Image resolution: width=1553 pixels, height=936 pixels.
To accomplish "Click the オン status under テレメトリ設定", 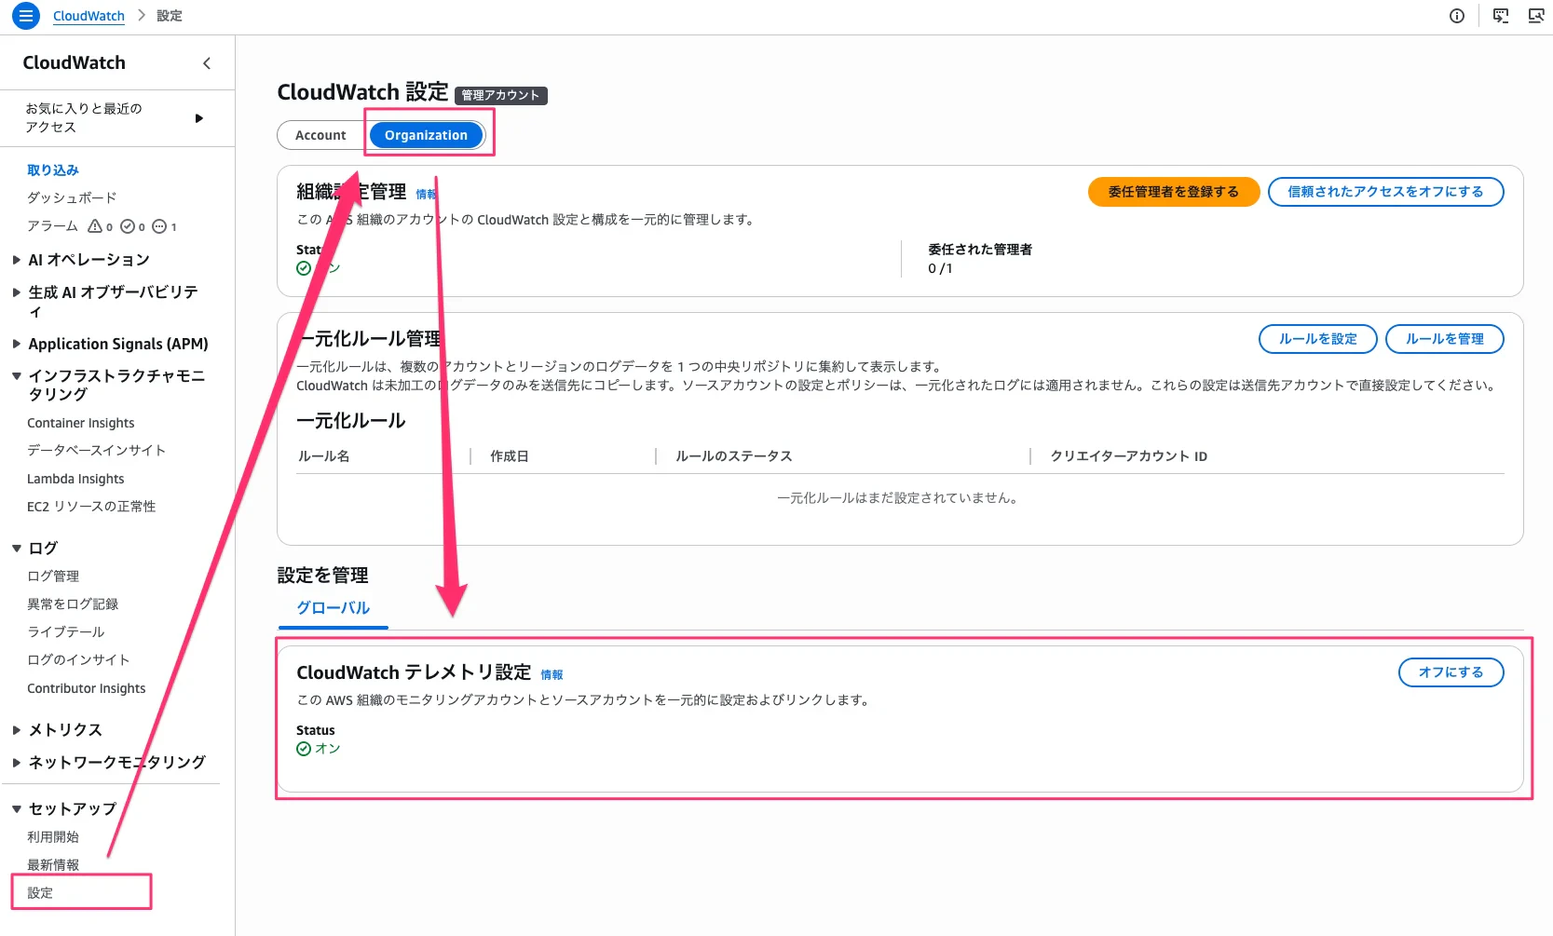I will (319, 749).
